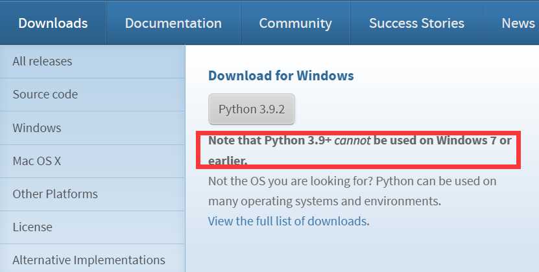539x272 pixels.
Task: Select All releases in Downloads submenu
Action: [92, 62]
